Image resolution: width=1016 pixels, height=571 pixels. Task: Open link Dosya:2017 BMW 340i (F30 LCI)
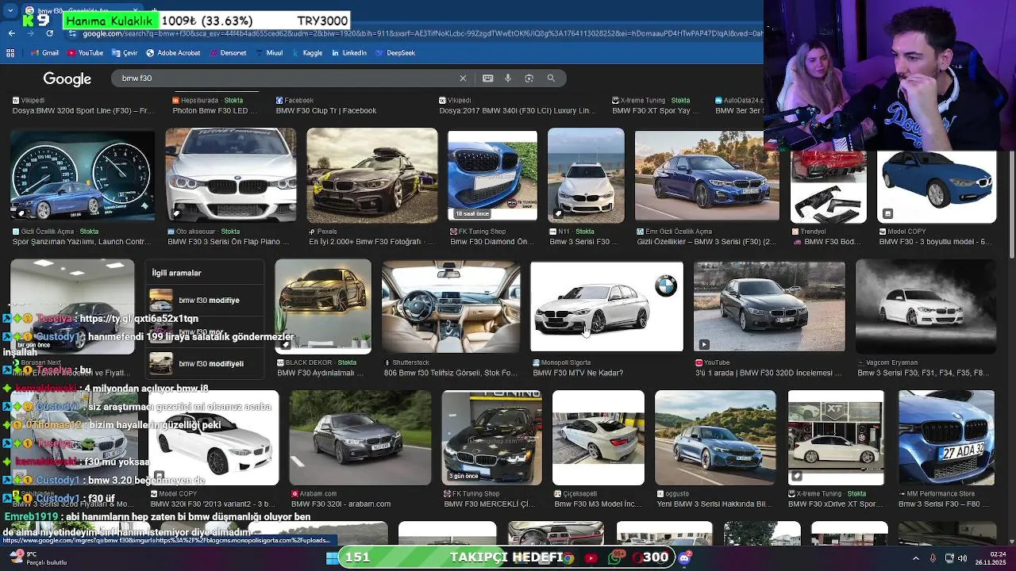pyautogui.click(x=517, y=110)
